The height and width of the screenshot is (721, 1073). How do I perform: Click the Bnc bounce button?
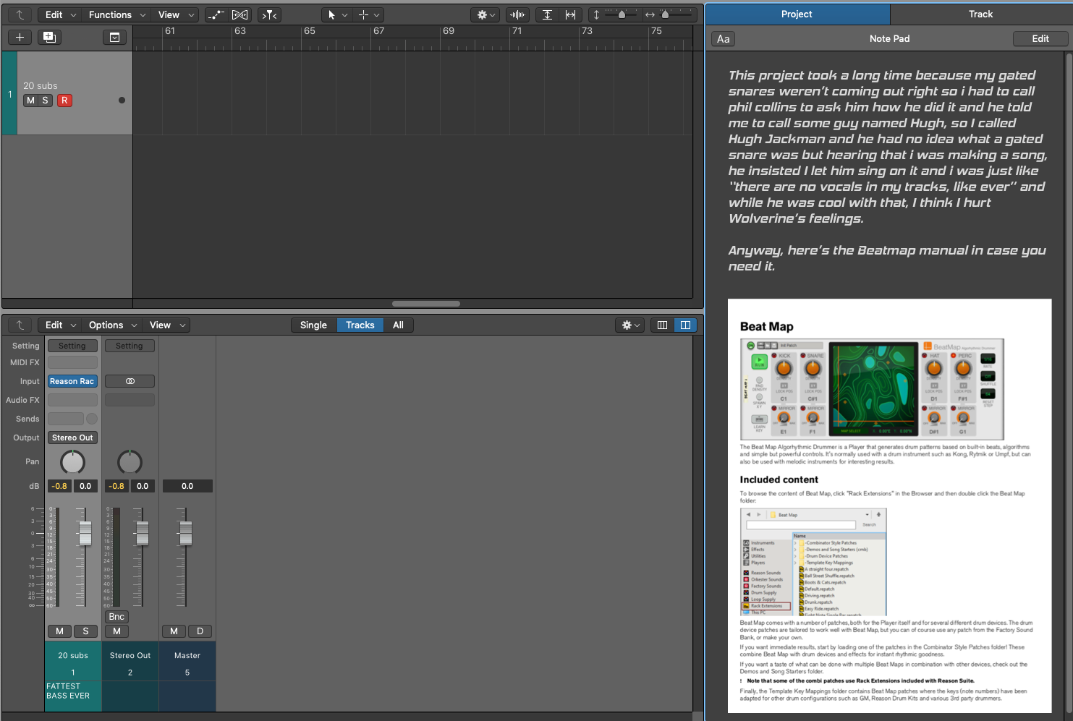116,617
